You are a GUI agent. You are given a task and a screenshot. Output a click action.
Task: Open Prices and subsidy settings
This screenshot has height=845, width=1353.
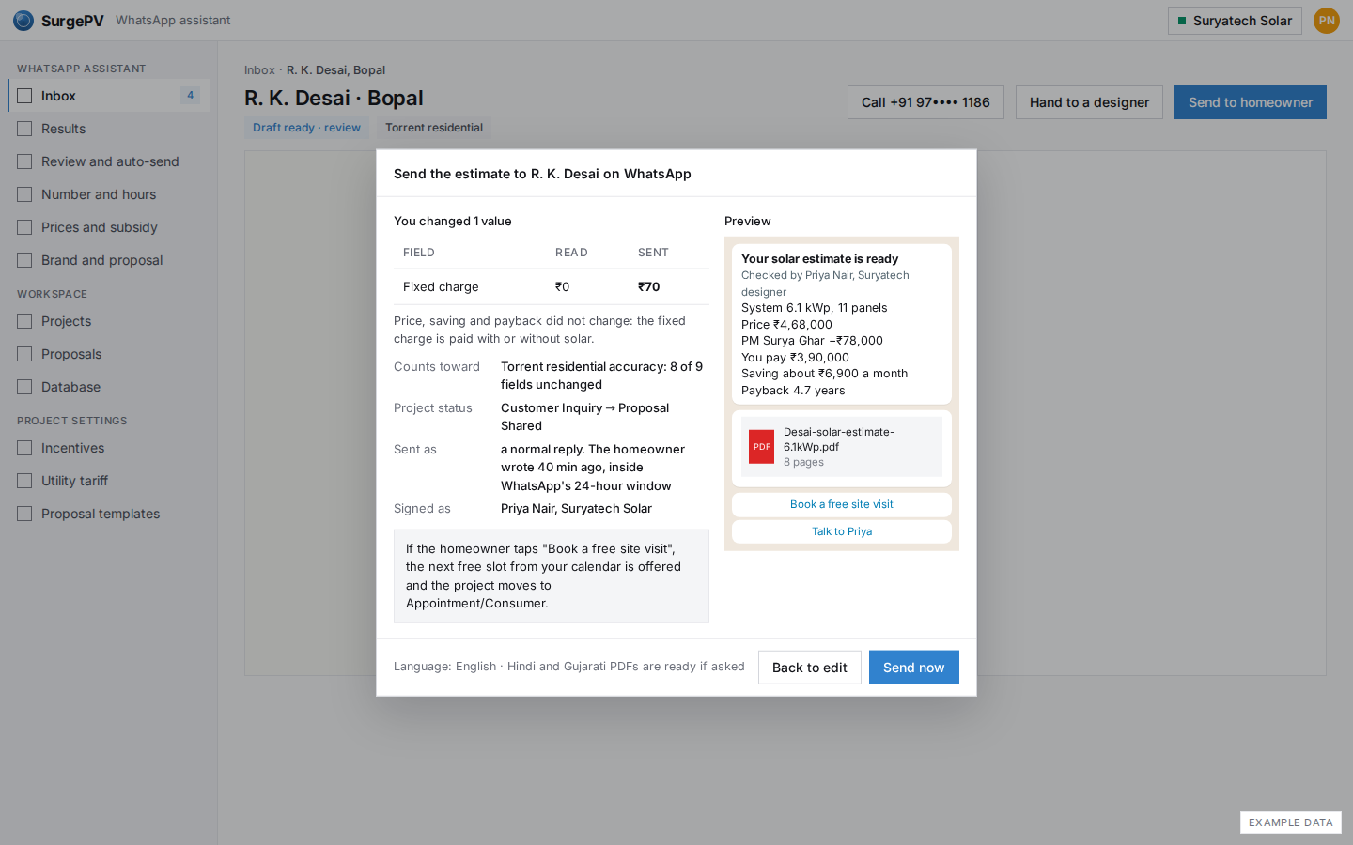pos(108,227)
